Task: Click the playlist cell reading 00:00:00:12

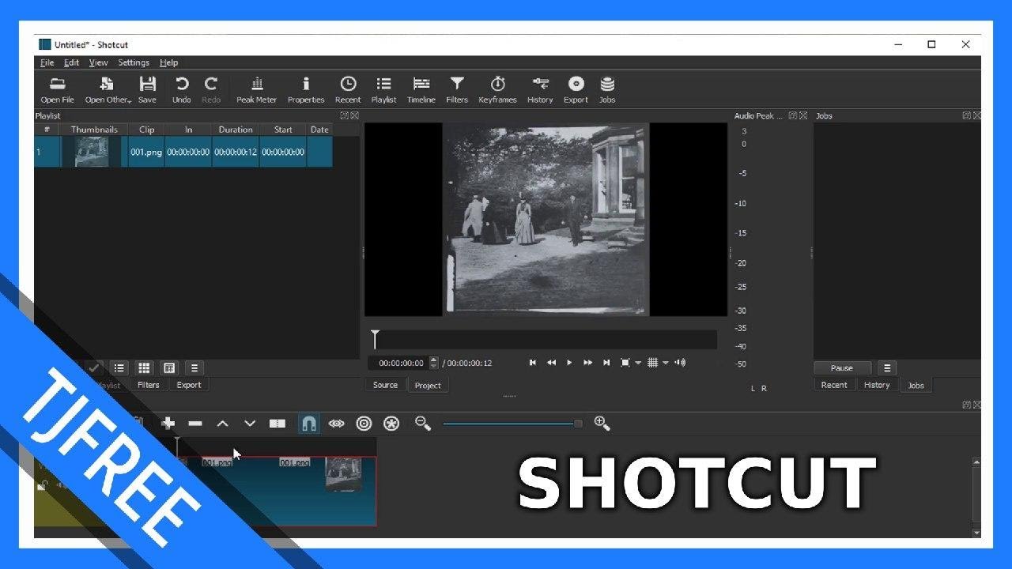Action: (x=236, y=152)
